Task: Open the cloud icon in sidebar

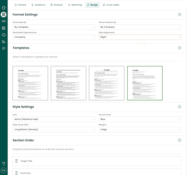Action: pyautogui.click(x=4, y=35)
